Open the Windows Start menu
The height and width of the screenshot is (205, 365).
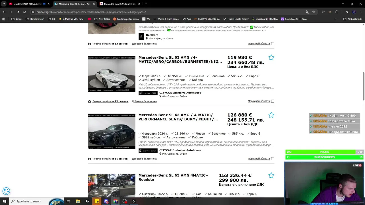[x=4, y=201]
